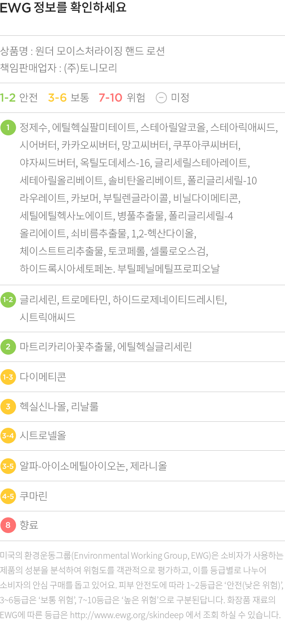
Task: Click the yellow 3-4 grade badge
Action: [x=8, y=436]
